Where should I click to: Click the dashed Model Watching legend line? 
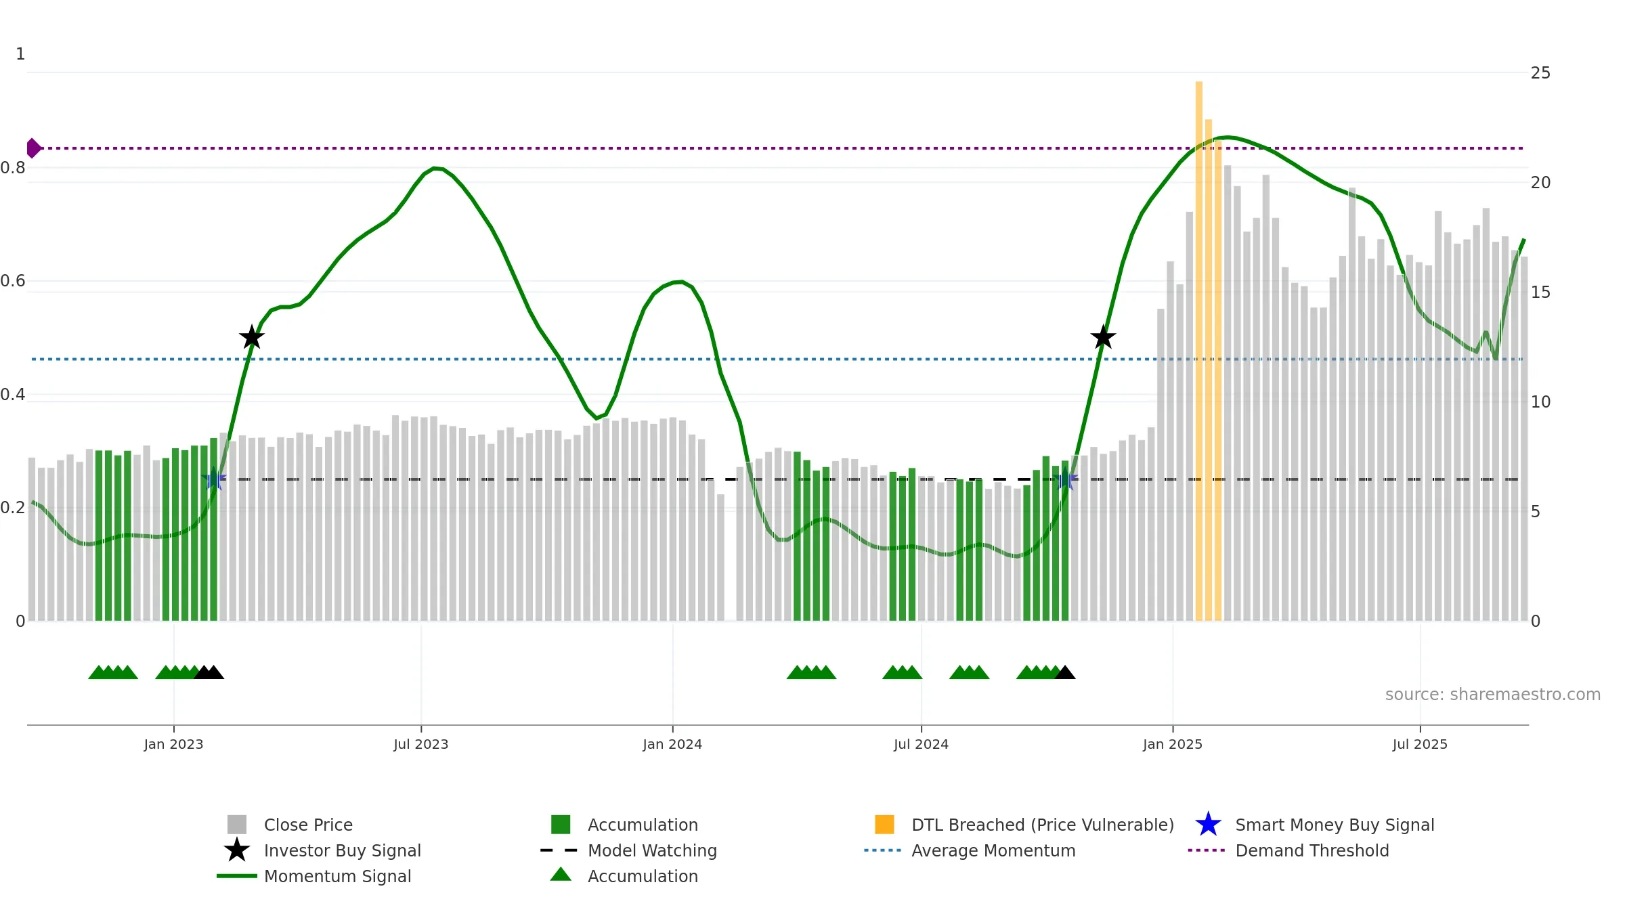[x=559, y=850]
